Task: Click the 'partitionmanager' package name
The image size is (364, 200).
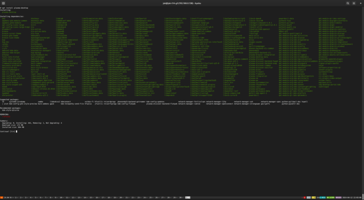Action: tap(257, 46)
